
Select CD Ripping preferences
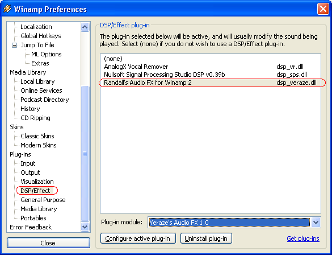click(x=35, y=118)
